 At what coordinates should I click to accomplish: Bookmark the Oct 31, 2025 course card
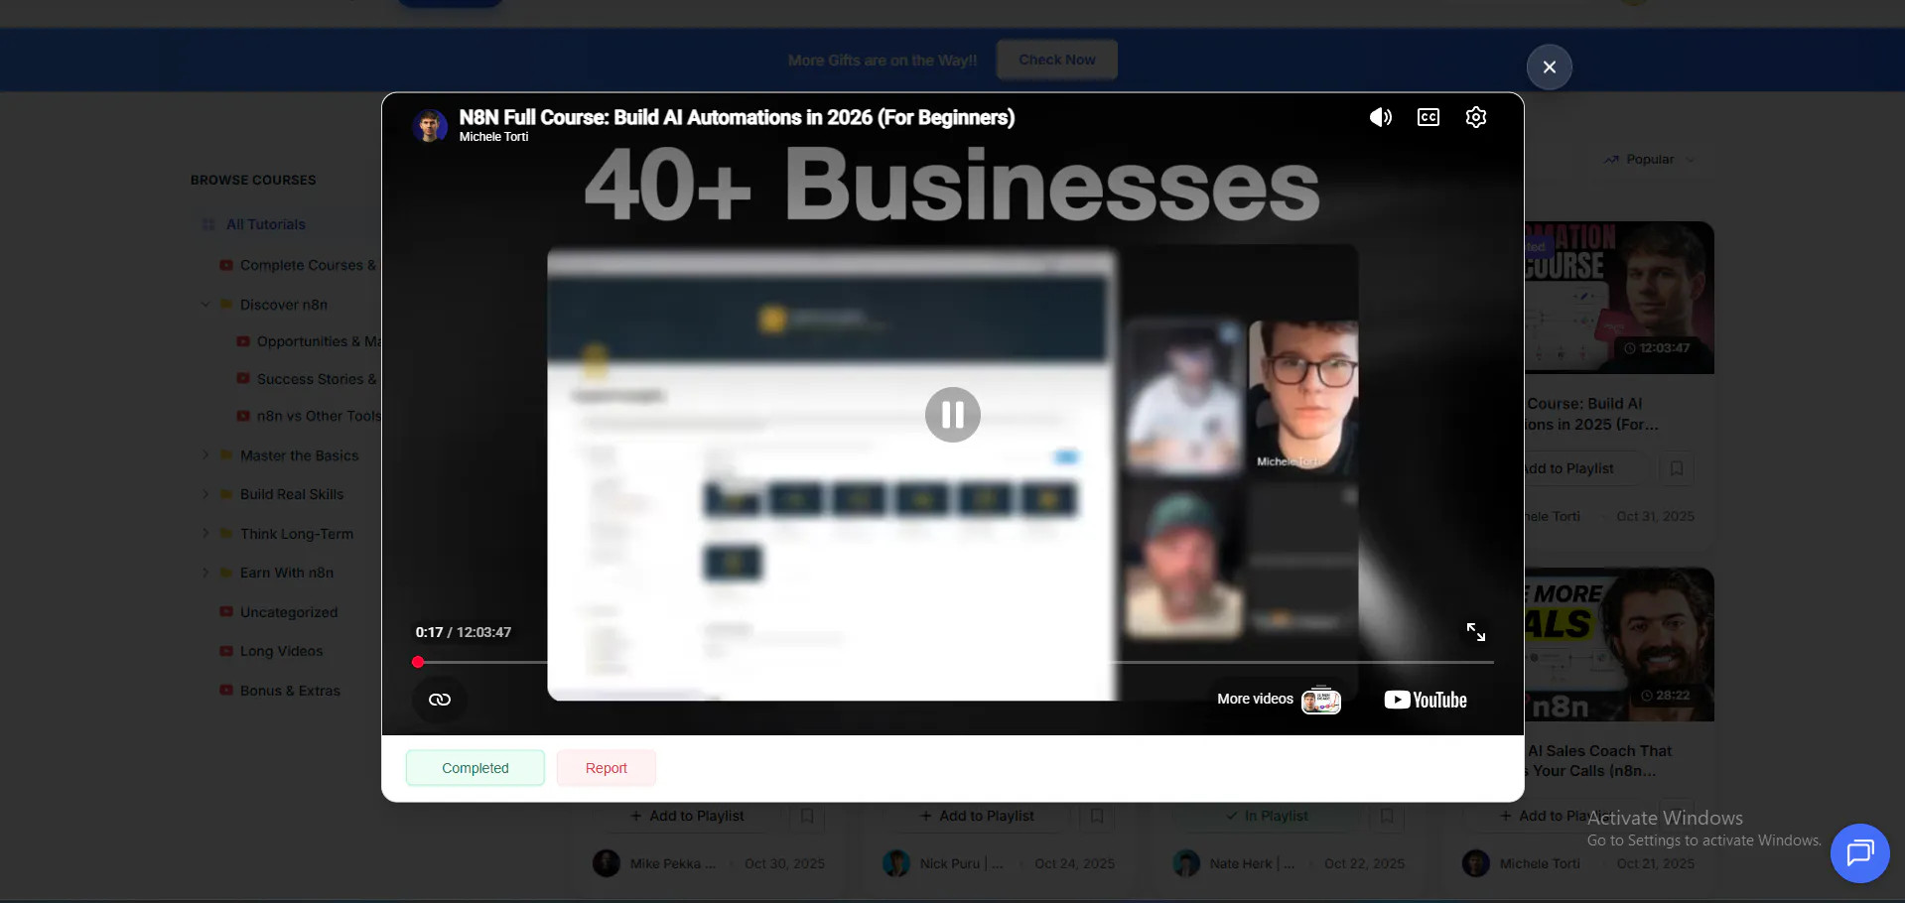point(1677,468)
